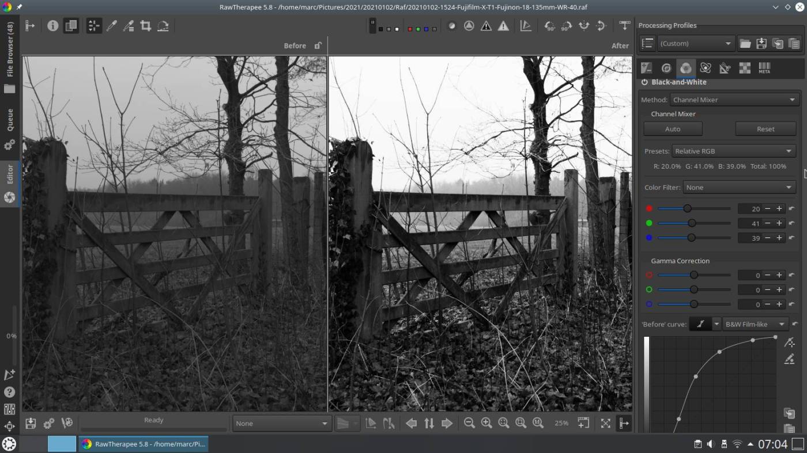Save current processing profile to file
This screenshot has height=453, width=807.
(x=761, y=44)
